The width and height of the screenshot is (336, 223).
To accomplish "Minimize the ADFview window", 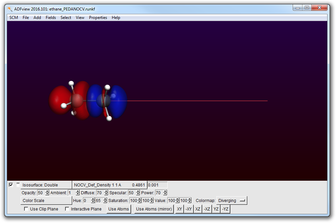I will coord(298,8).
